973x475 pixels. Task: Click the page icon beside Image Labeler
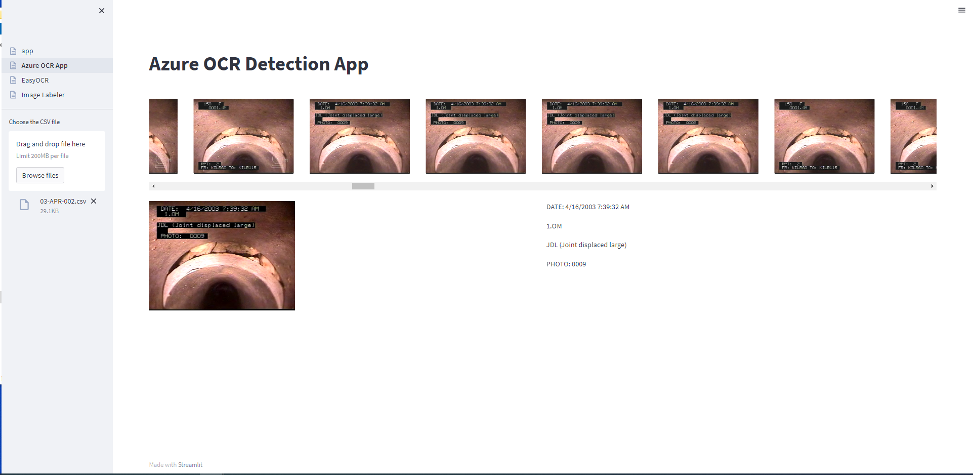(13, 95)
